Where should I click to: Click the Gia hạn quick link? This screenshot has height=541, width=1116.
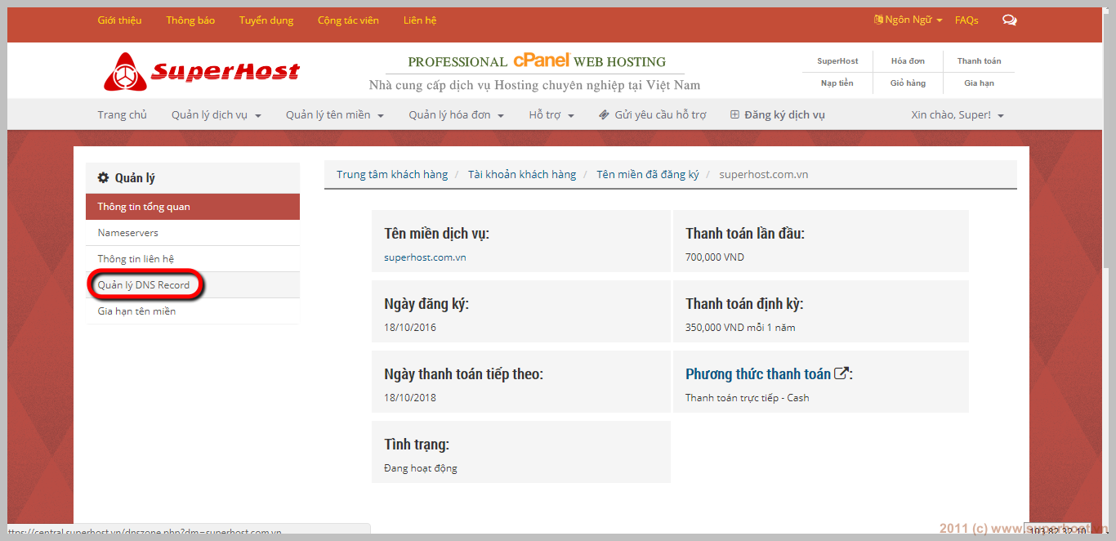(x=979, y=83)
